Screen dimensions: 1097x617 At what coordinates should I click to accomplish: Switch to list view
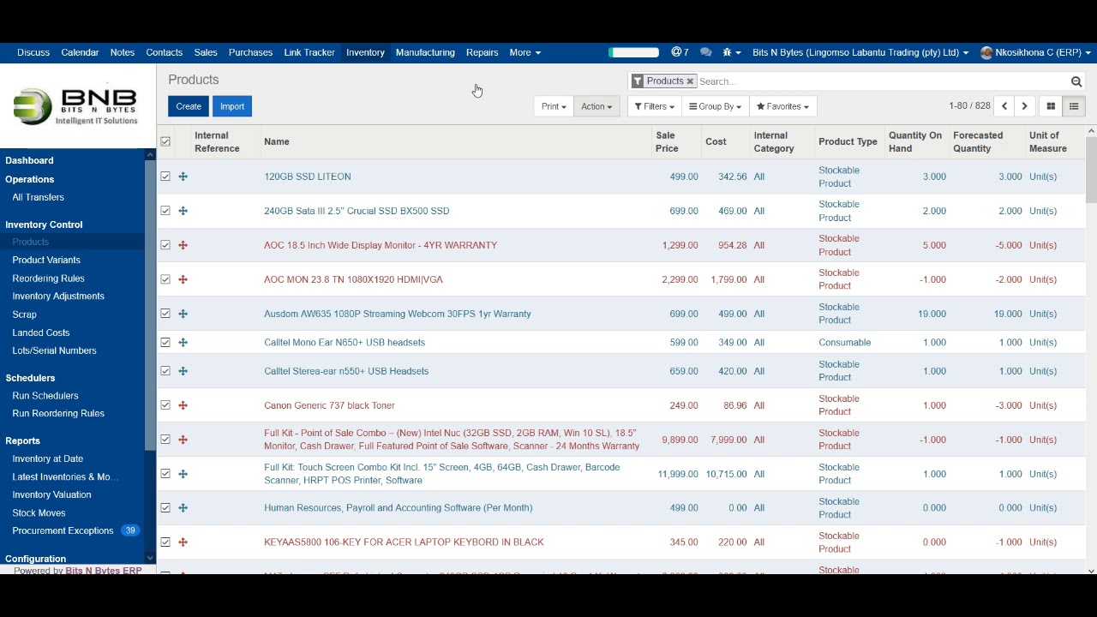[1073, 106]
